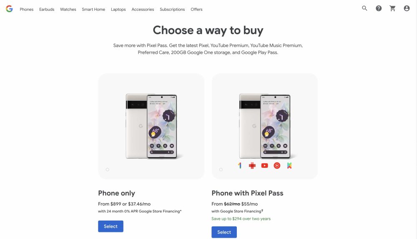Select the Pixel Pass radio circle
The height and width of the screenshot is (239, 417).
(221, 169)
